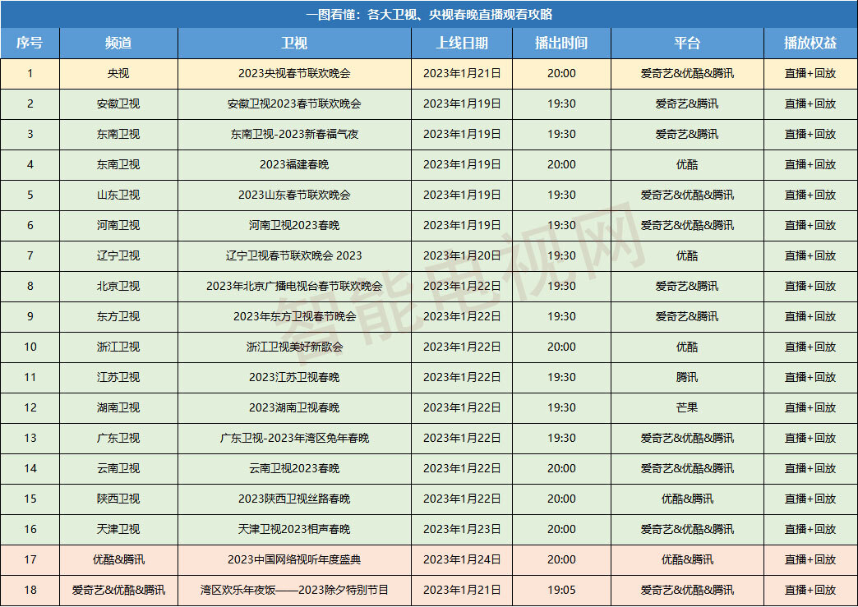Image resolution: width=858 pixels, height=607 pixels.
Task: Select 2023中国网络视听年度盛典 cell
Action: (x=294, y=559)
